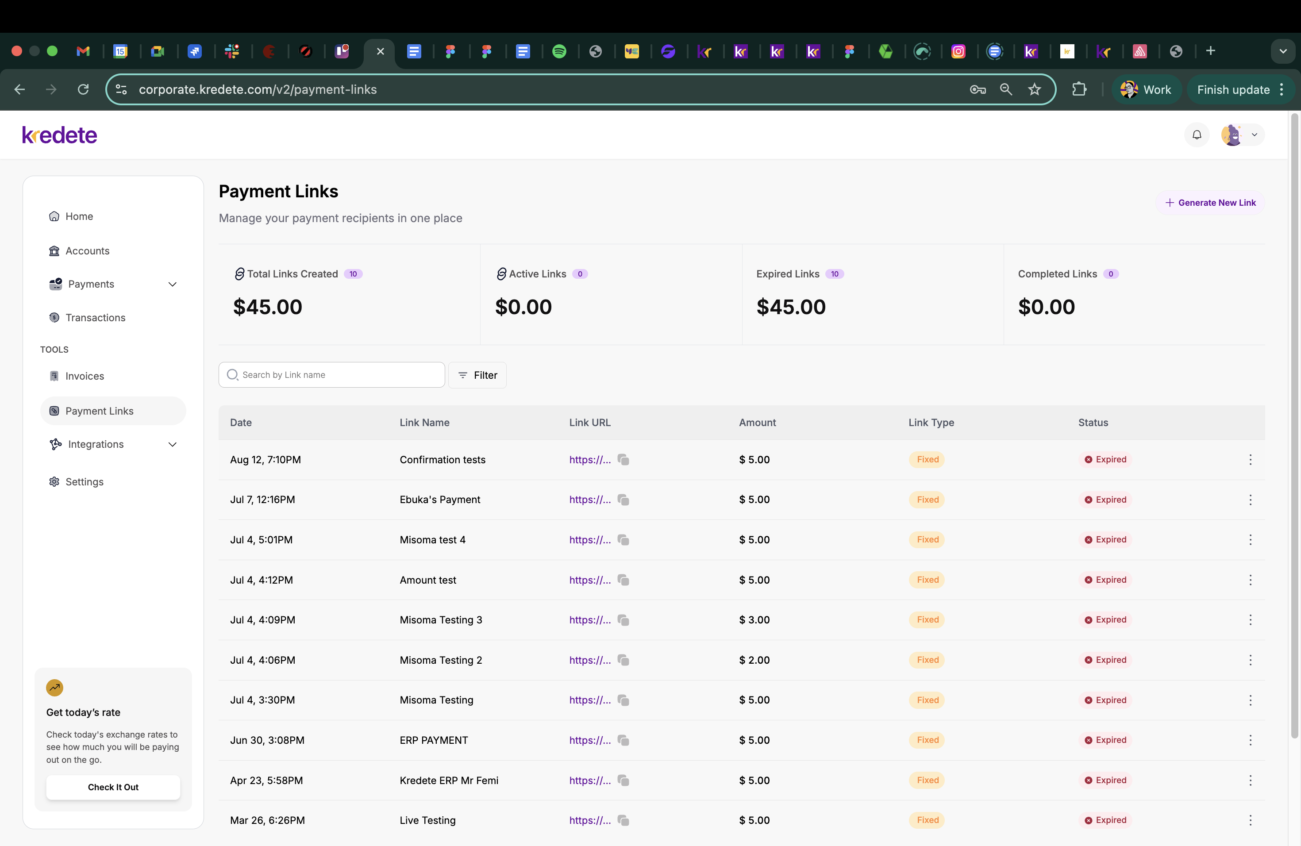The image size is (1301, 846).
Task: Copy the Confirmation tests link URL
Action: point(623,460)
